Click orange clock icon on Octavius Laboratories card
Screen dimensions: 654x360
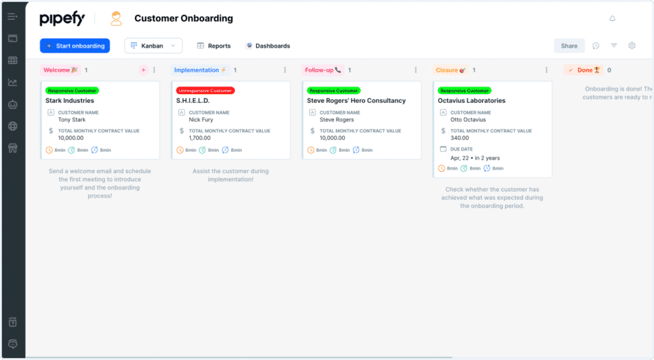point(441,168)
